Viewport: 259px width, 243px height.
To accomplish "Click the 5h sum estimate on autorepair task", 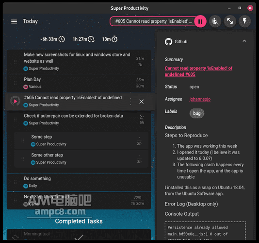I will [x=142, y=120].
